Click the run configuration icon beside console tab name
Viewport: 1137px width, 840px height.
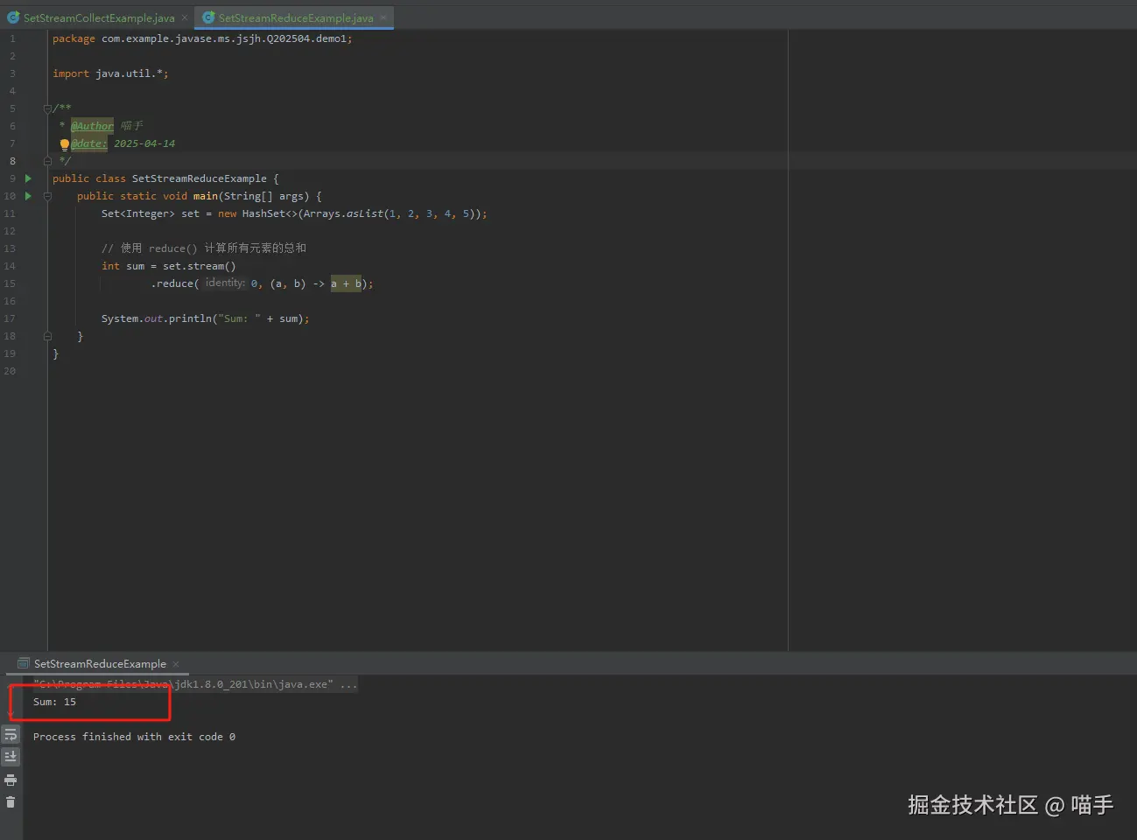pyautogui.click(x=24, y=663)
